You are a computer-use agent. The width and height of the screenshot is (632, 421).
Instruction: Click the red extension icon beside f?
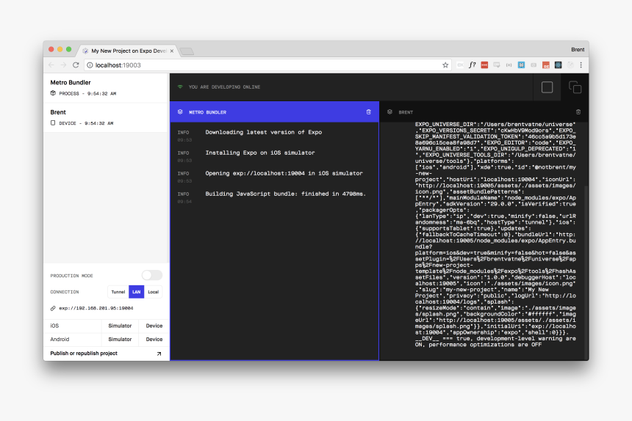click(484, 65)
